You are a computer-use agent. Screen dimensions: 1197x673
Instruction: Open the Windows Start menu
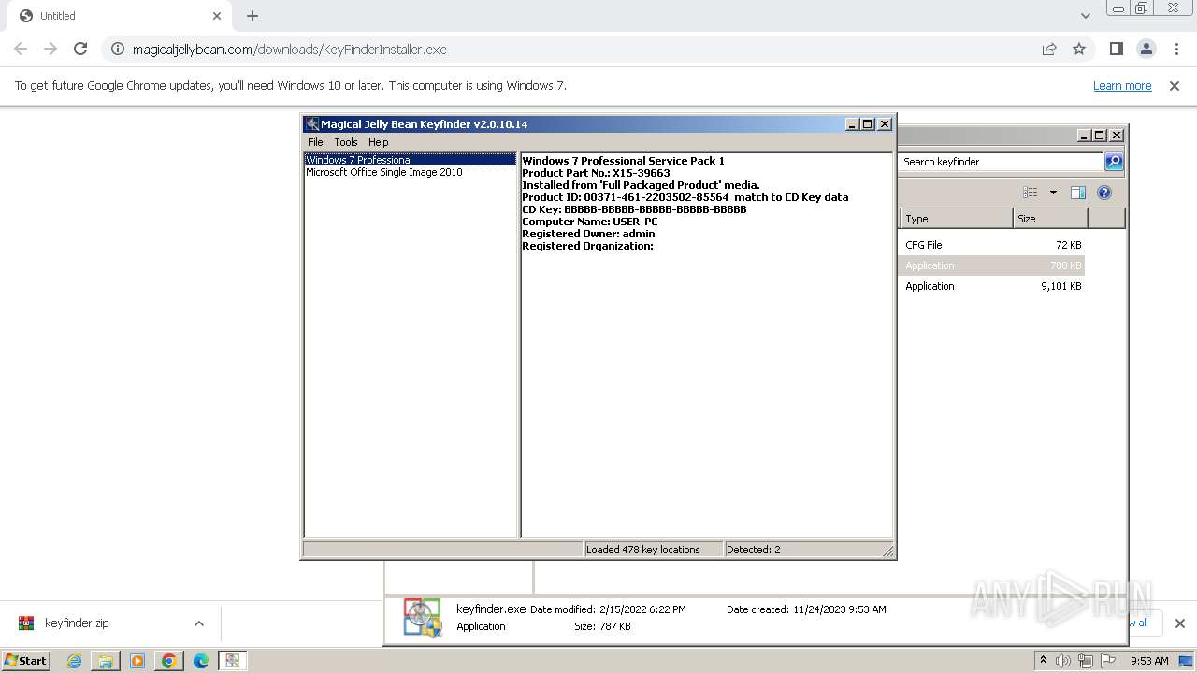tap(25, 661)
